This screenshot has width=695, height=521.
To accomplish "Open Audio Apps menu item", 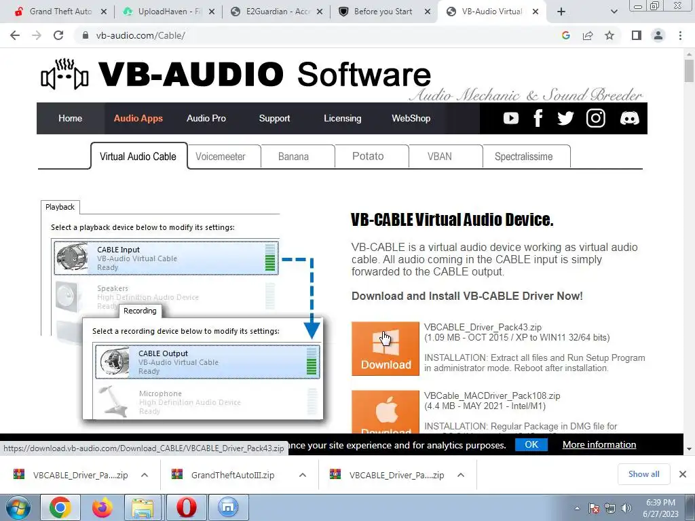I will pyautogui.click(x=138, y=118).
